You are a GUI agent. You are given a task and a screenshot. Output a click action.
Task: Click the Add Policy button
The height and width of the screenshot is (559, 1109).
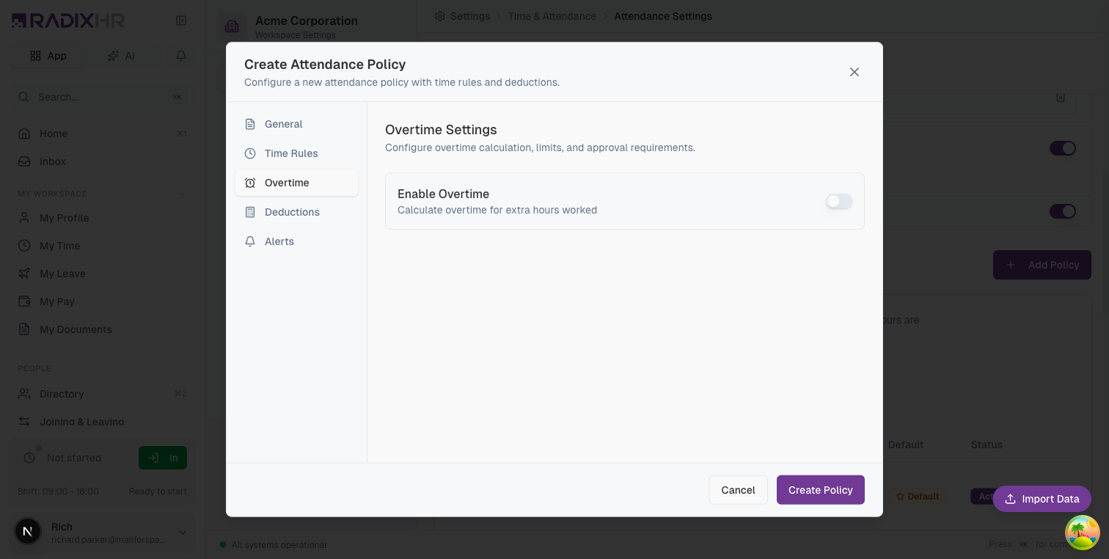pos(1042,265)
